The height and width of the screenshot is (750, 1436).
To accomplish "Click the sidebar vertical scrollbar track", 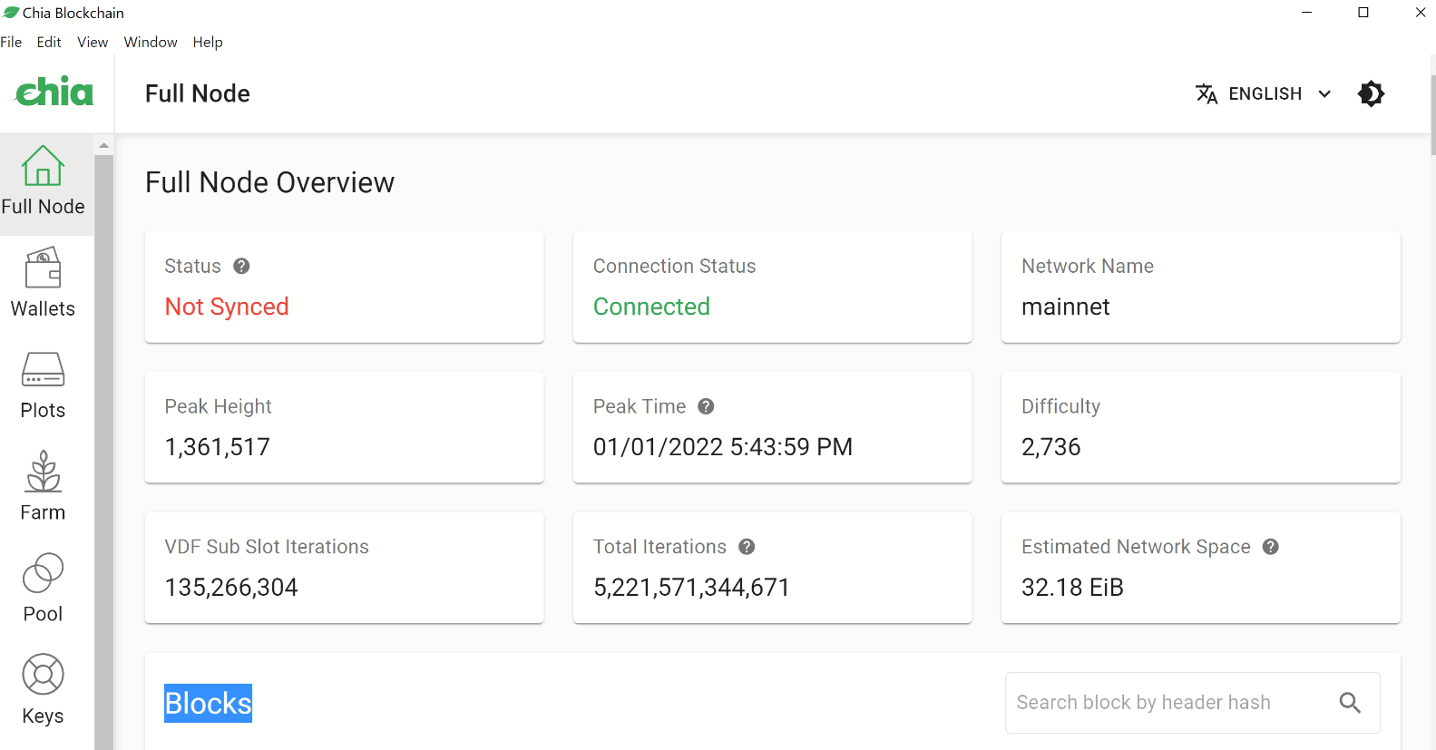I will tap(104, 452).
